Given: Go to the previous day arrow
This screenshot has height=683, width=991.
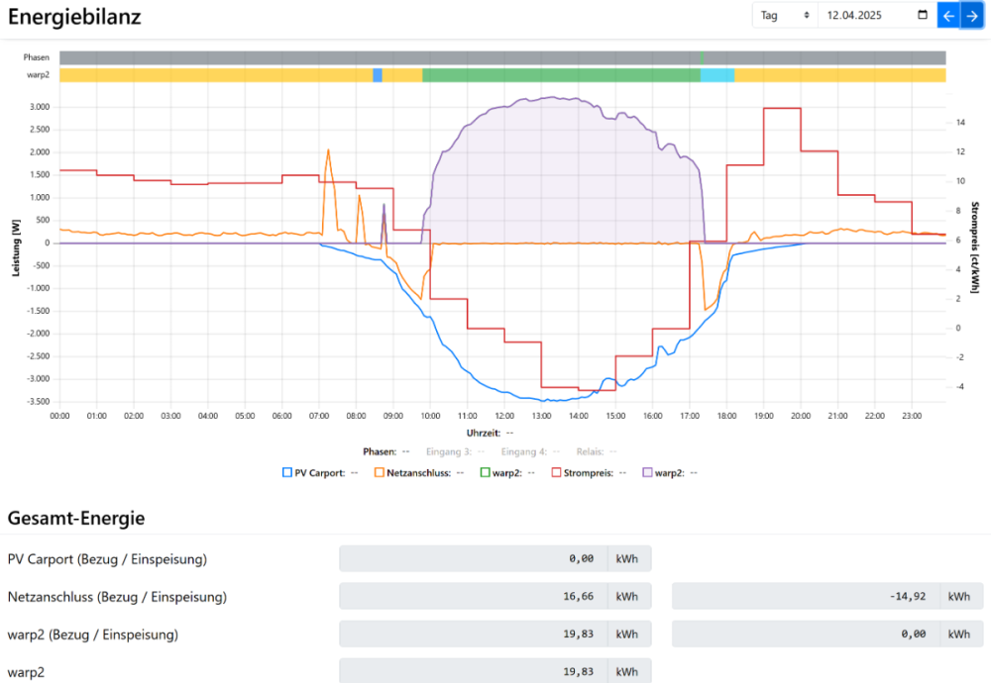Looking at the screenshot, I should tap(948, 16).
